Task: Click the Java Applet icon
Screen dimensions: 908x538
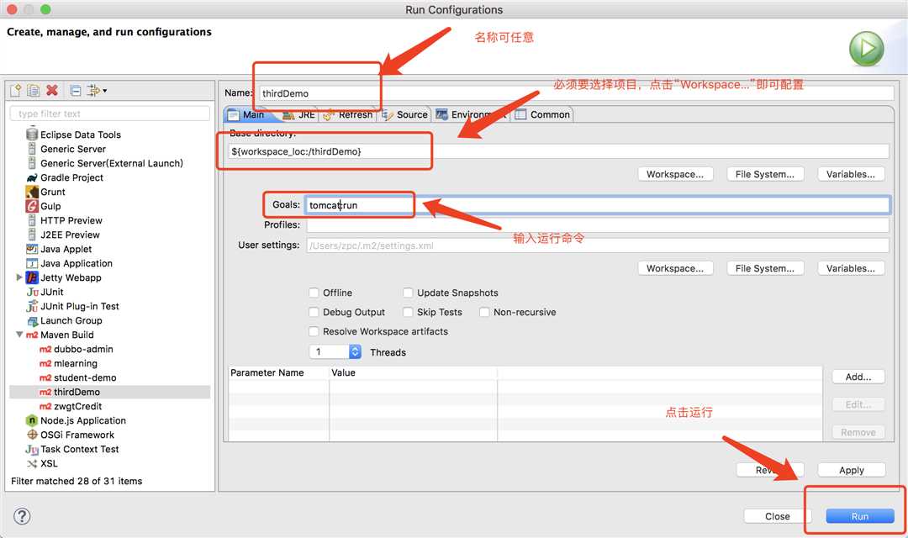Action: coord(32,249)
